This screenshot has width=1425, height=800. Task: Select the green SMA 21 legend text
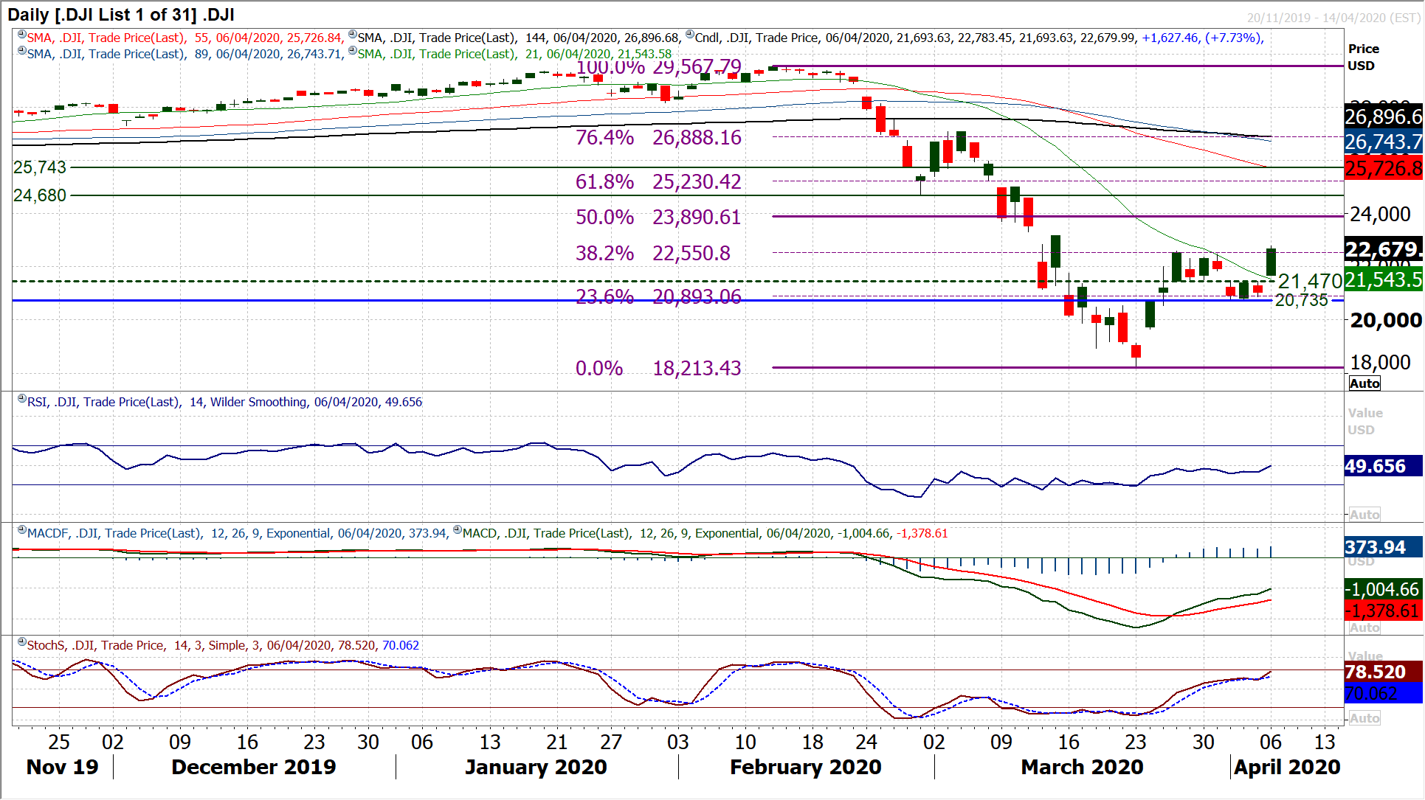tap(515, 54)
